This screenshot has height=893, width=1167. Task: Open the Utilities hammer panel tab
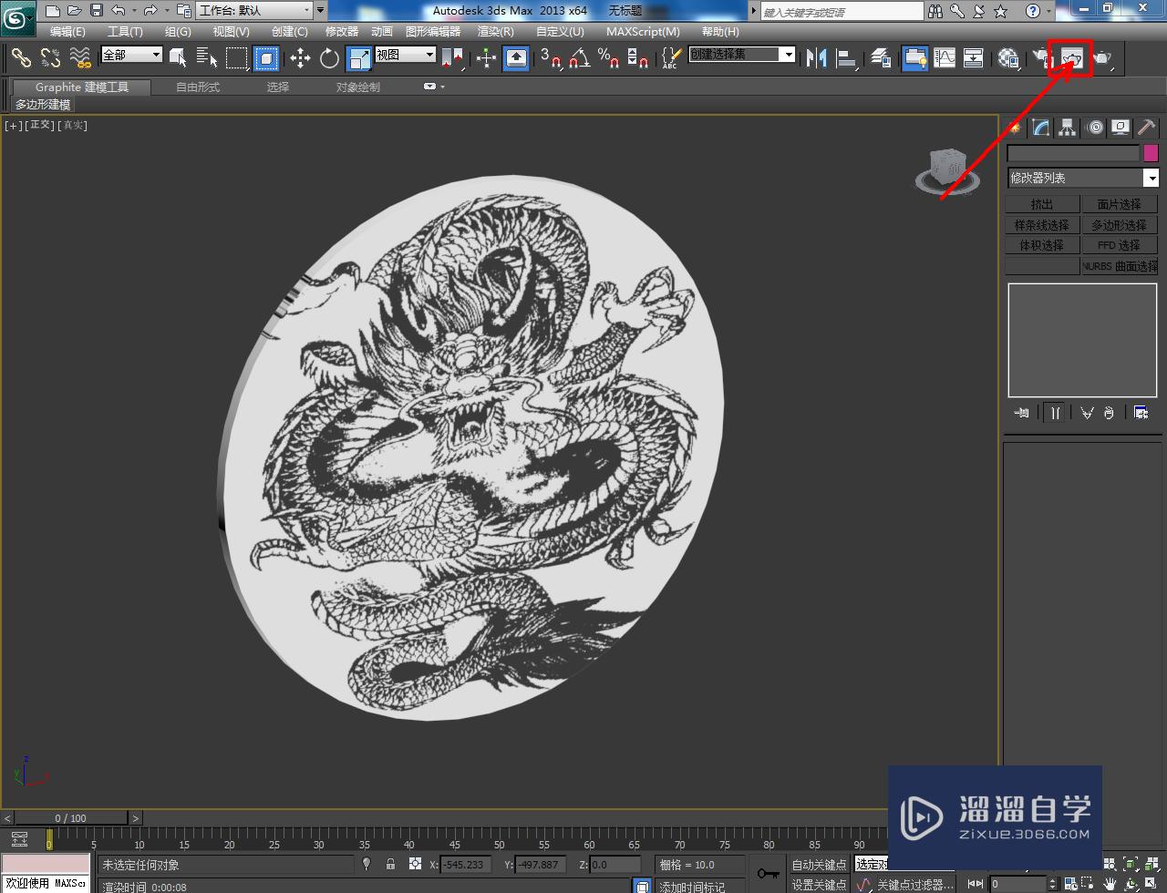click(x=1146, y=128)
